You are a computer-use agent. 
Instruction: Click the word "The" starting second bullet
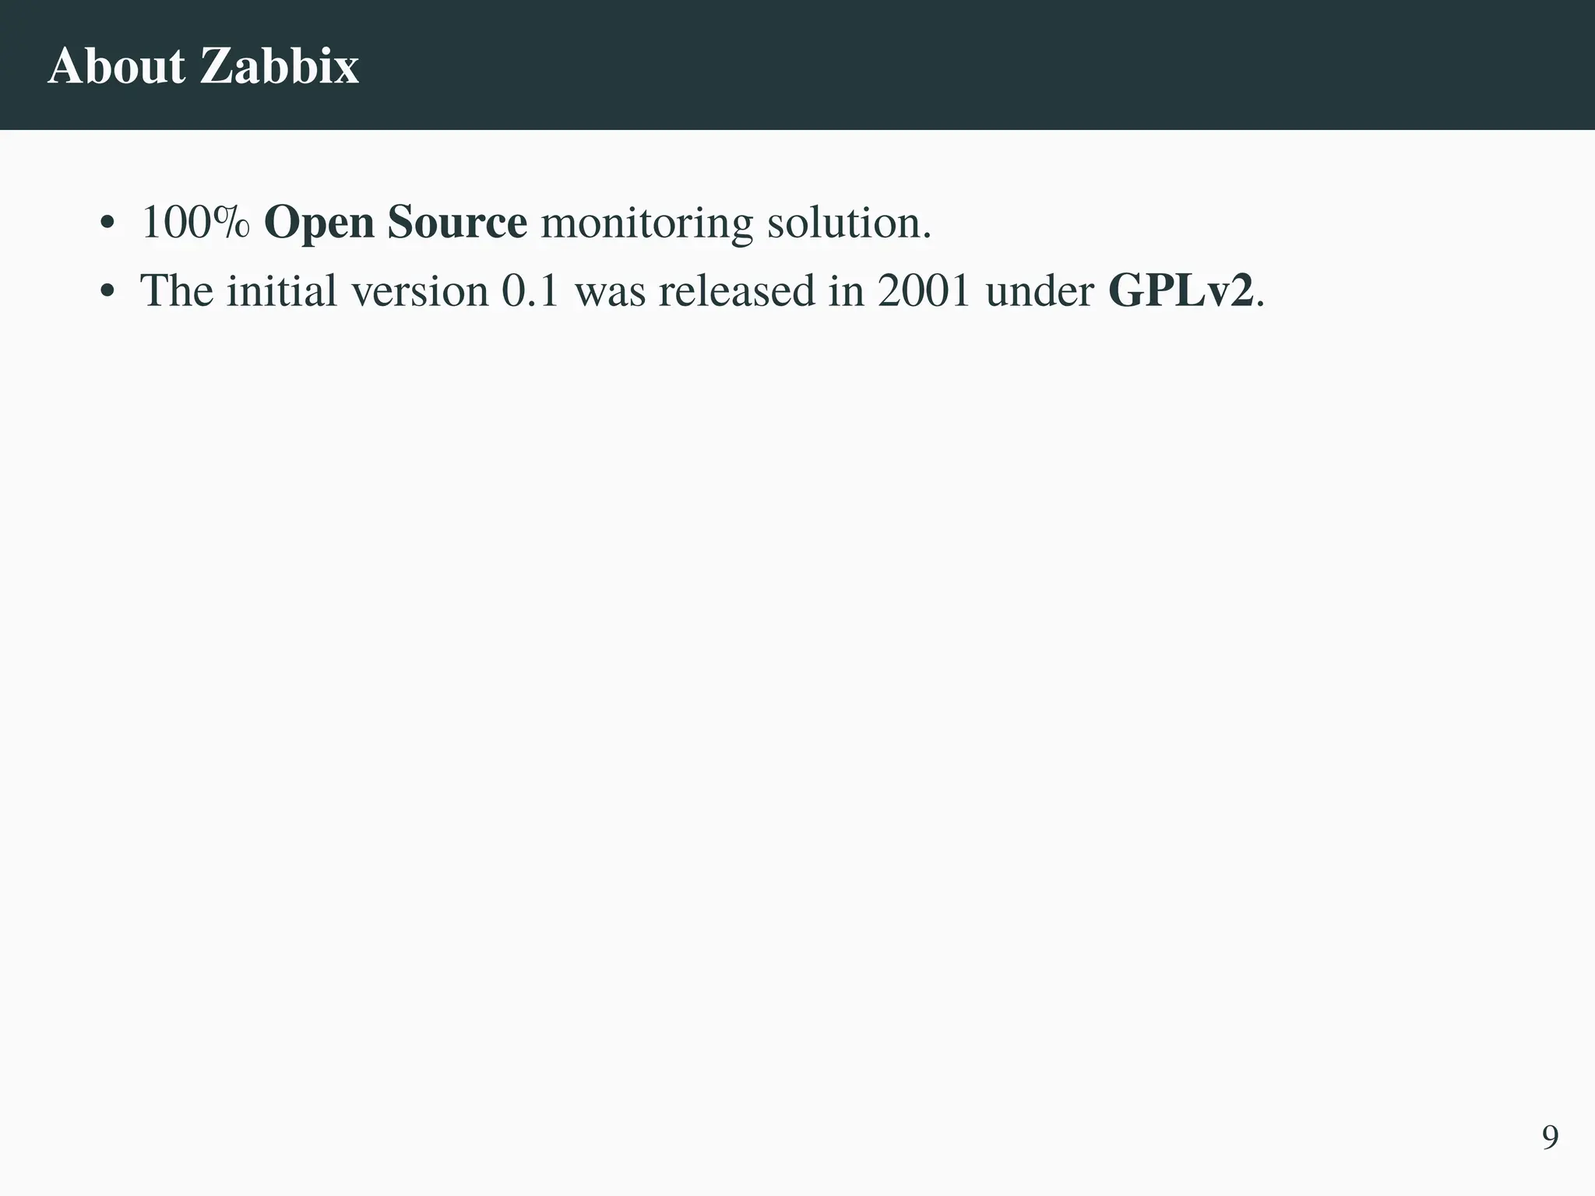pyautogui.click(x=177, y=290)
